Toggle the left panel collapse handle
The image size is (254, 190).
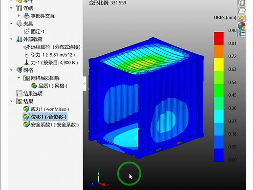pyautogui.click(x=85, y=84)
